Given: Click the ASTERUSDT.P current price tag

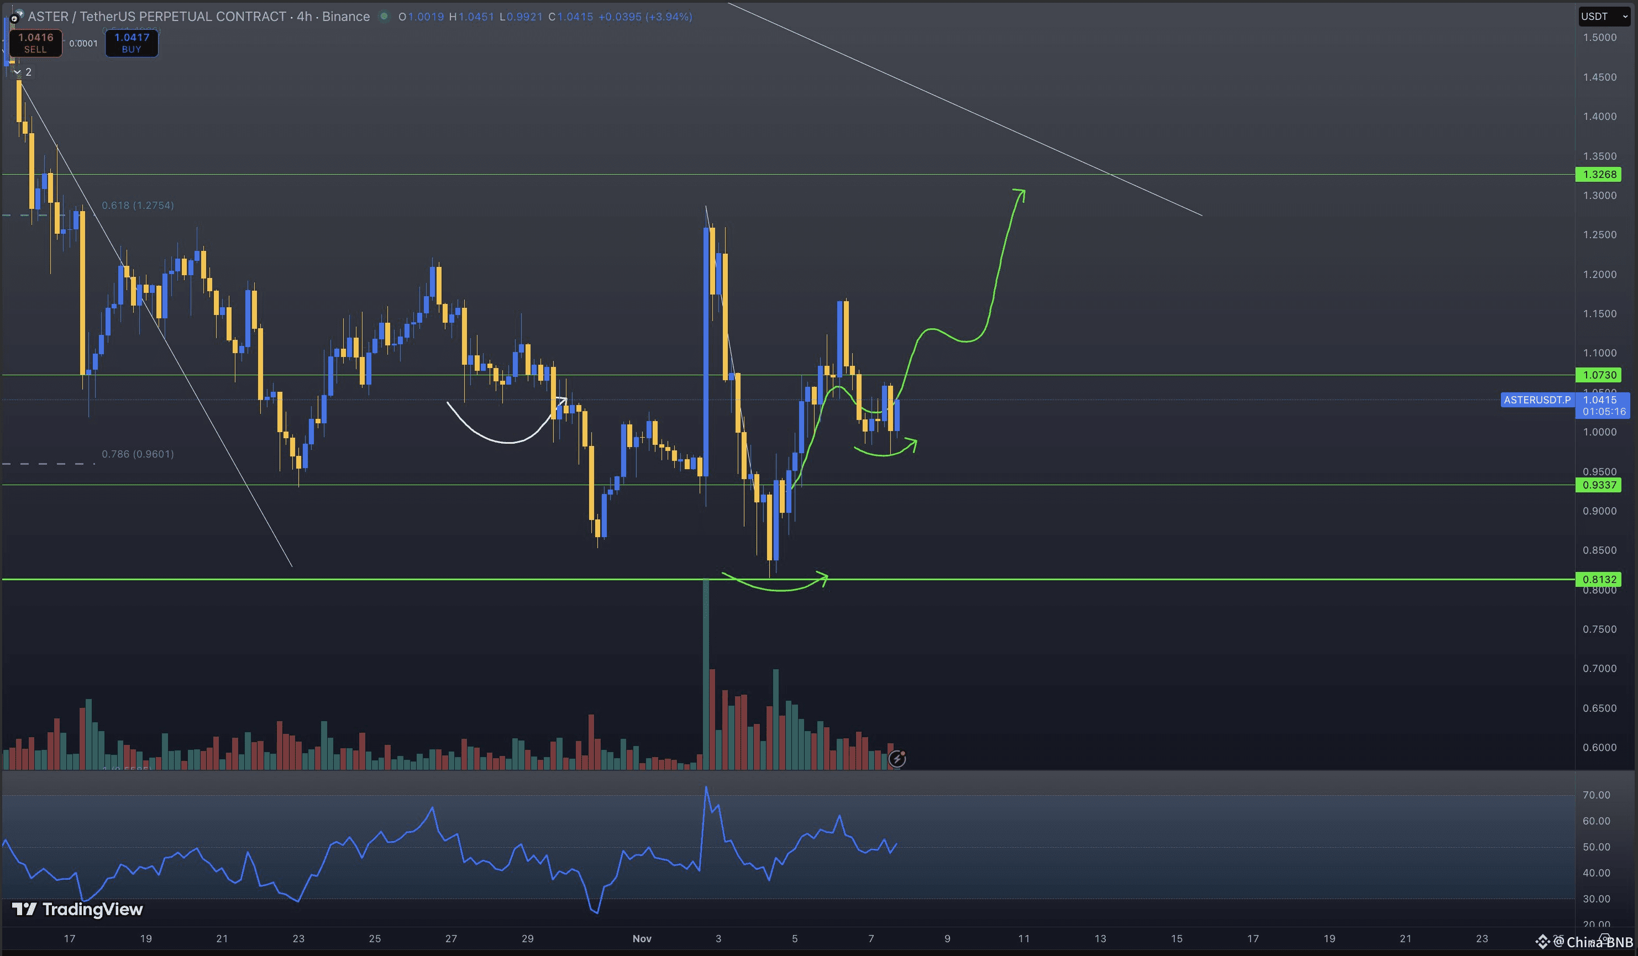Looking at the screenshot, I should (1537, 400).
